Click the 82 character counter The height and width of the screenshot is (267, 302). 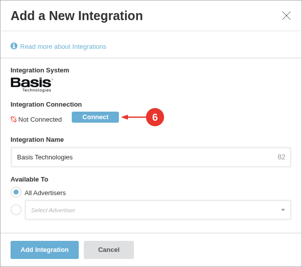pyautogui.click(x=281, y=157)
